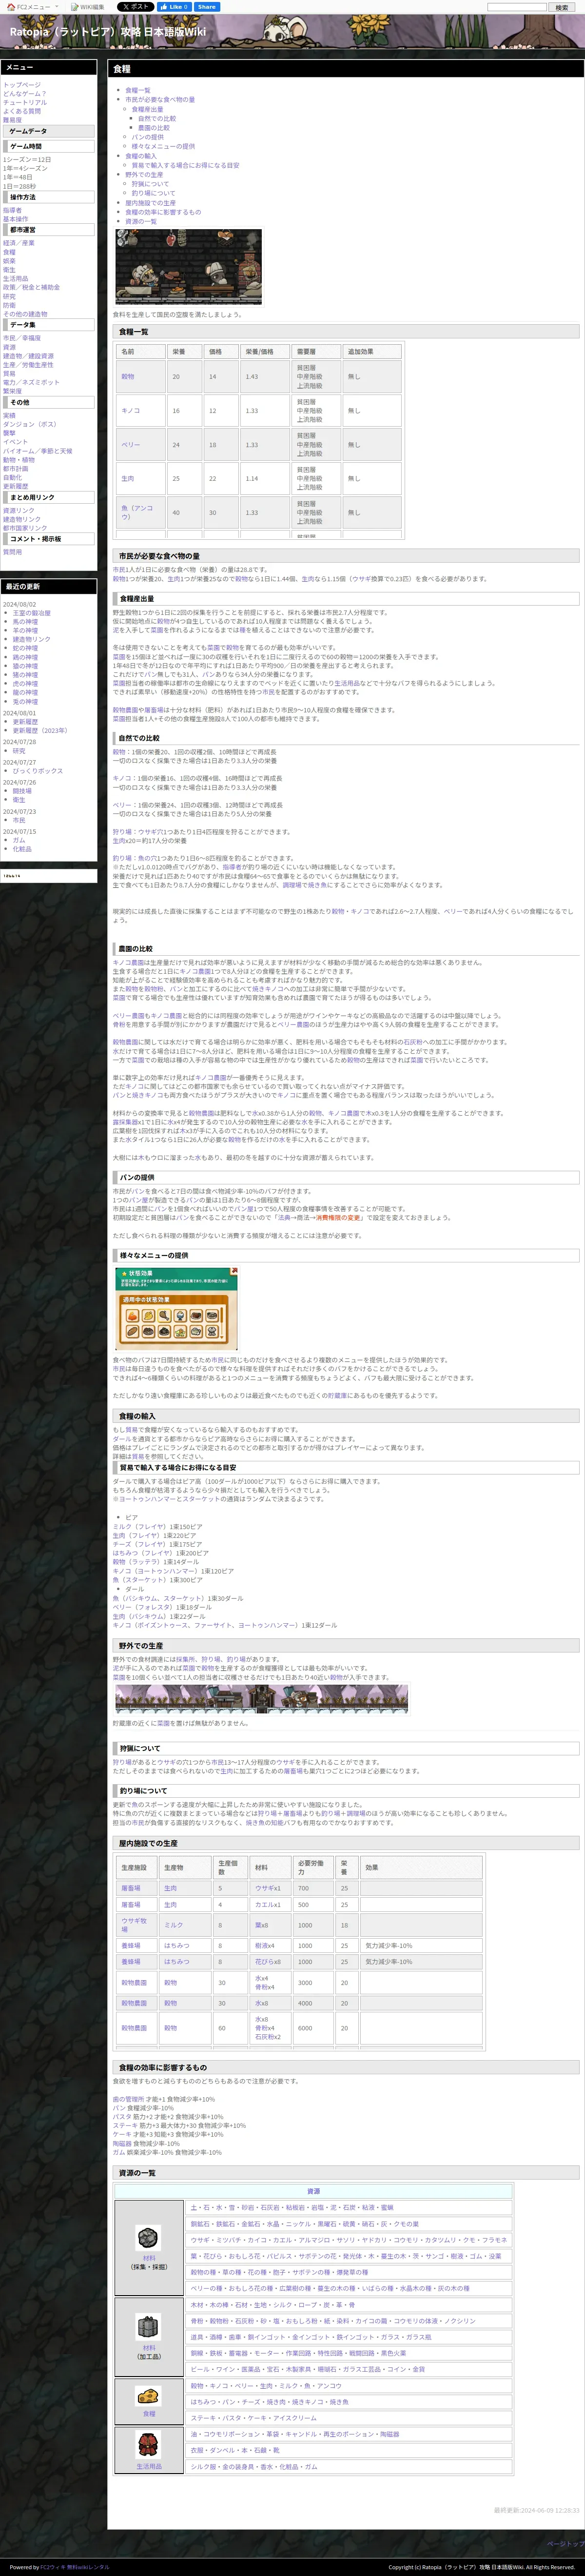This screenshot has width=585, height=2576.
Task: Click the 検索 search button
Action: click(561, 7)
